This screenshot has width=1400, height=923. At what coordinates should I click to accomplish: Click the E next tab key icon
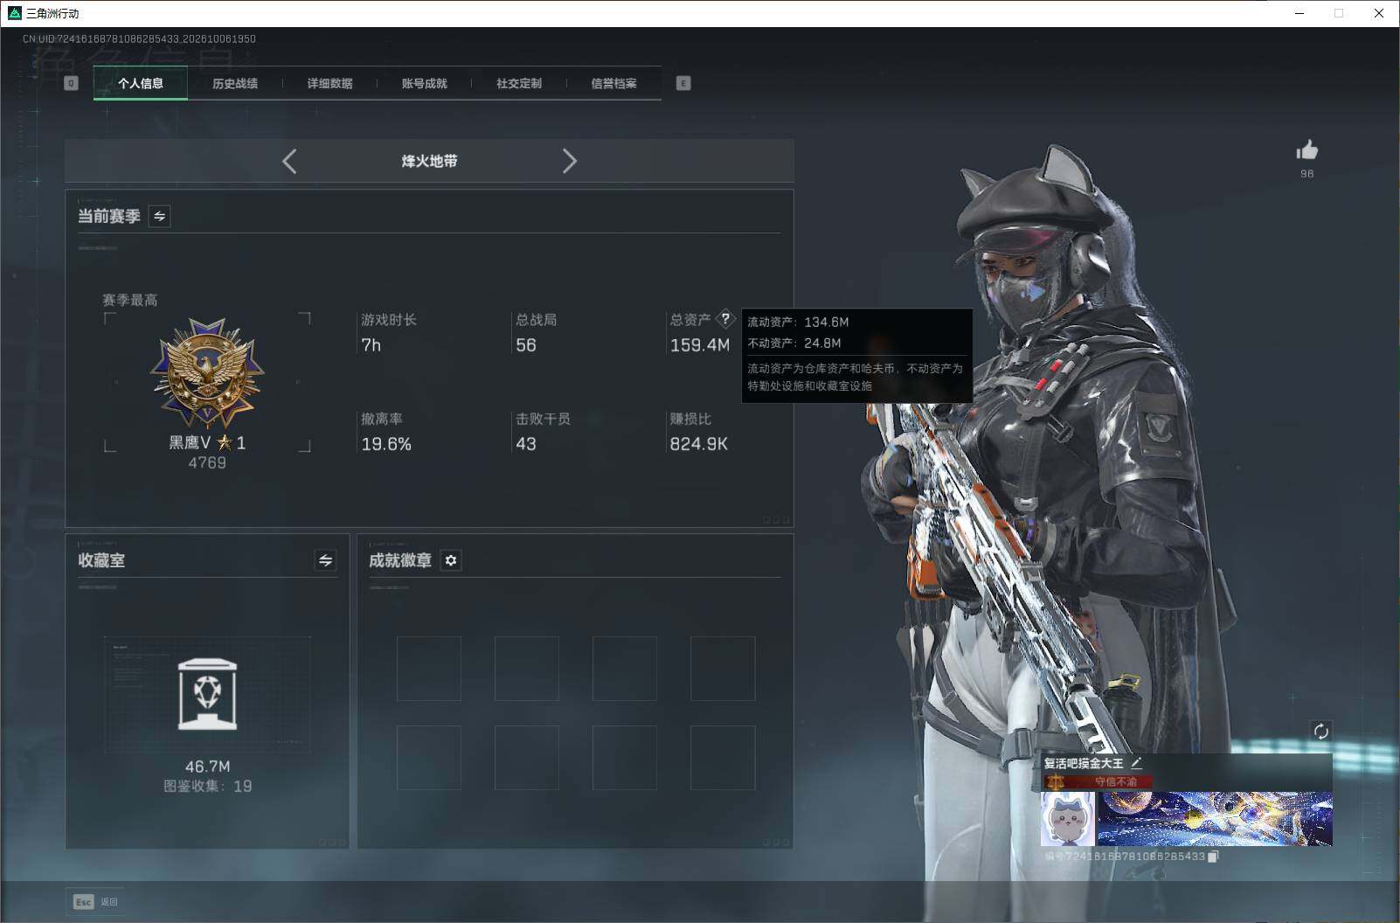683,83
